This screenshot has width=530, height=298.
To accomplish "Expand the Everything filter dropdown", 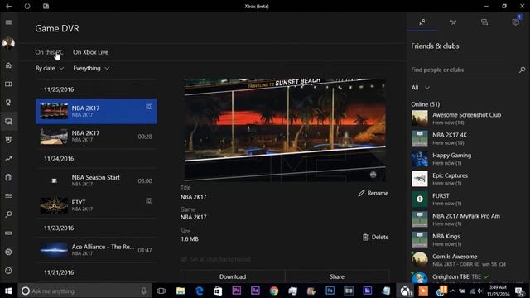I will pos(91,68).
